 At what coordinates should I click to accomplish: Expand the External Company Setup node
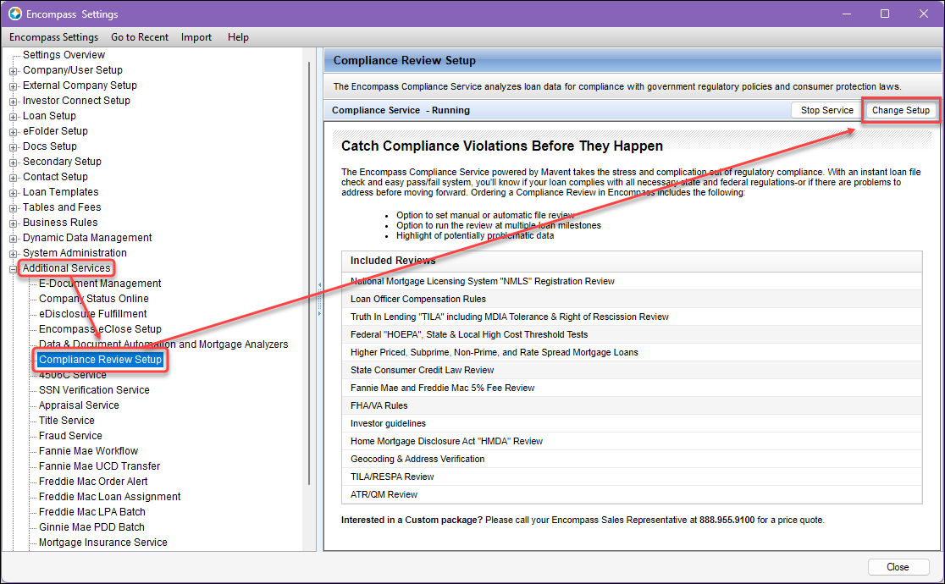tap(14, 86)
